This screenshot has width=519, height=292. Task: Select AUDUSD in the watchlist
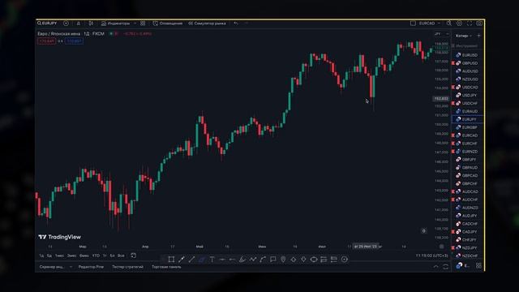coord(467,71)
